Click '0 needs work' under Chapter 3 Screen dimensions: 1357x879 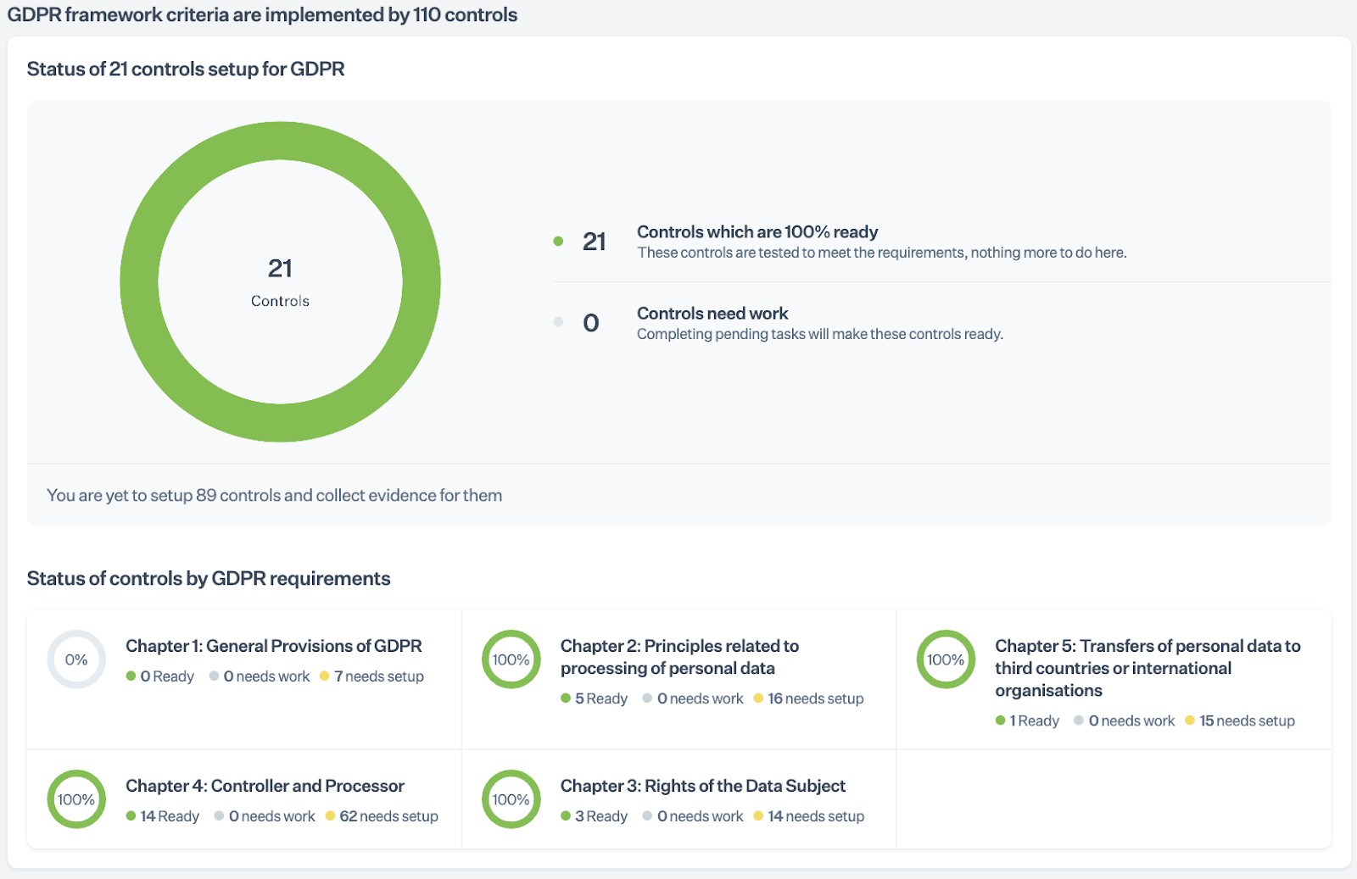(x=701, y=816)
